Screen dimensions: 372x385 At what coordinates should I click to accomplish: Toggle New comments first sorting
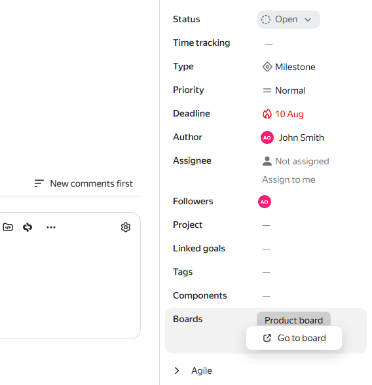click(91, 183)
